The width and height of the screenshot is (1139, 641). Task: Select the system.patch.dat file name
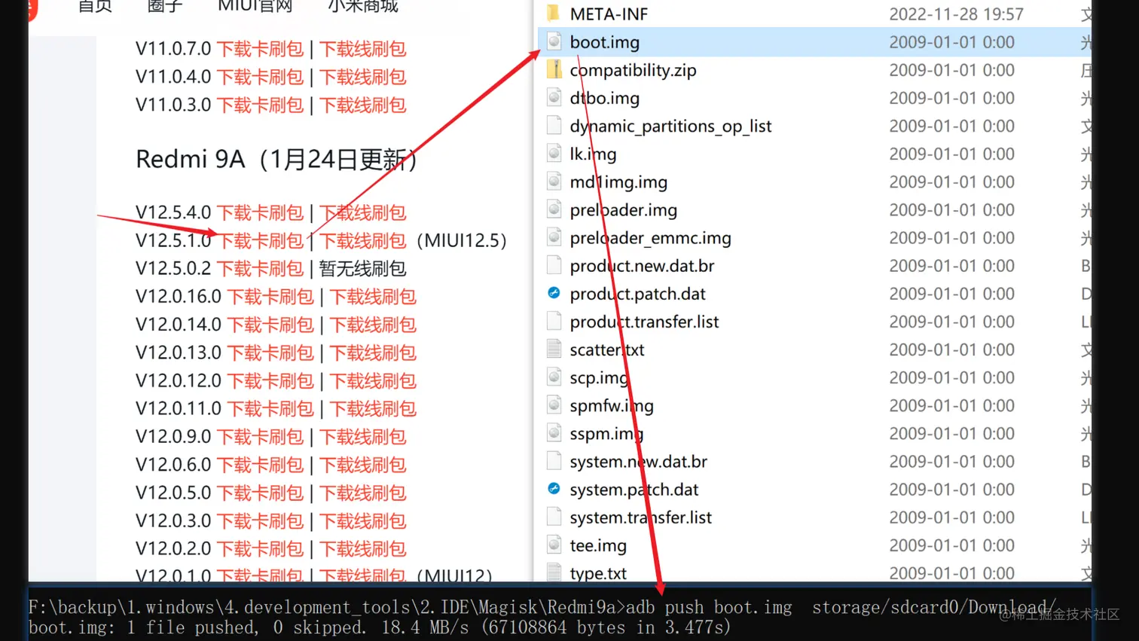(x=634, y=490)
